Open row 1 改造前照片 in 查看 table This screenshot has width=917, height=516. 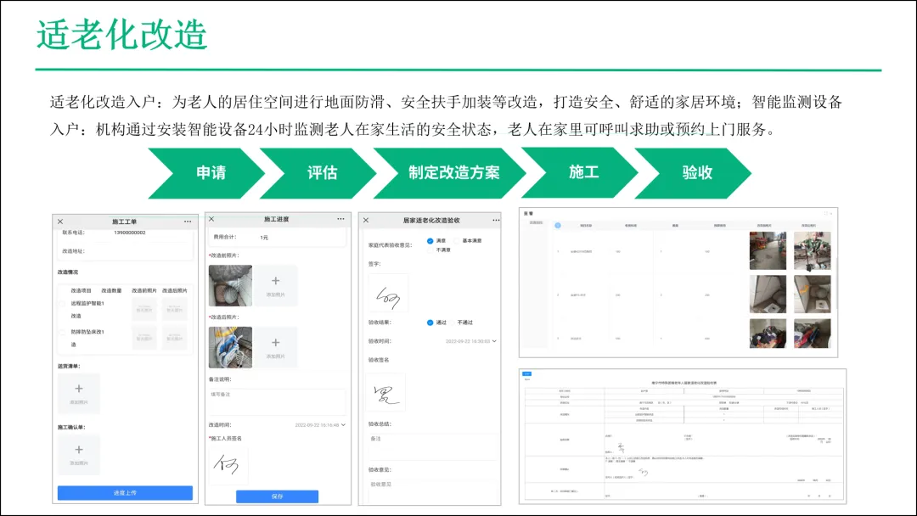coord(768,250)
